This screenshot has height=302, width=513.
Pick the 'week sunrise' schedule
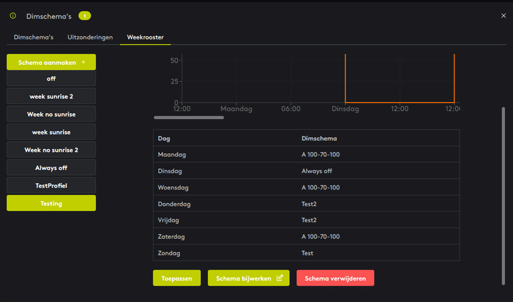(51, 132)
